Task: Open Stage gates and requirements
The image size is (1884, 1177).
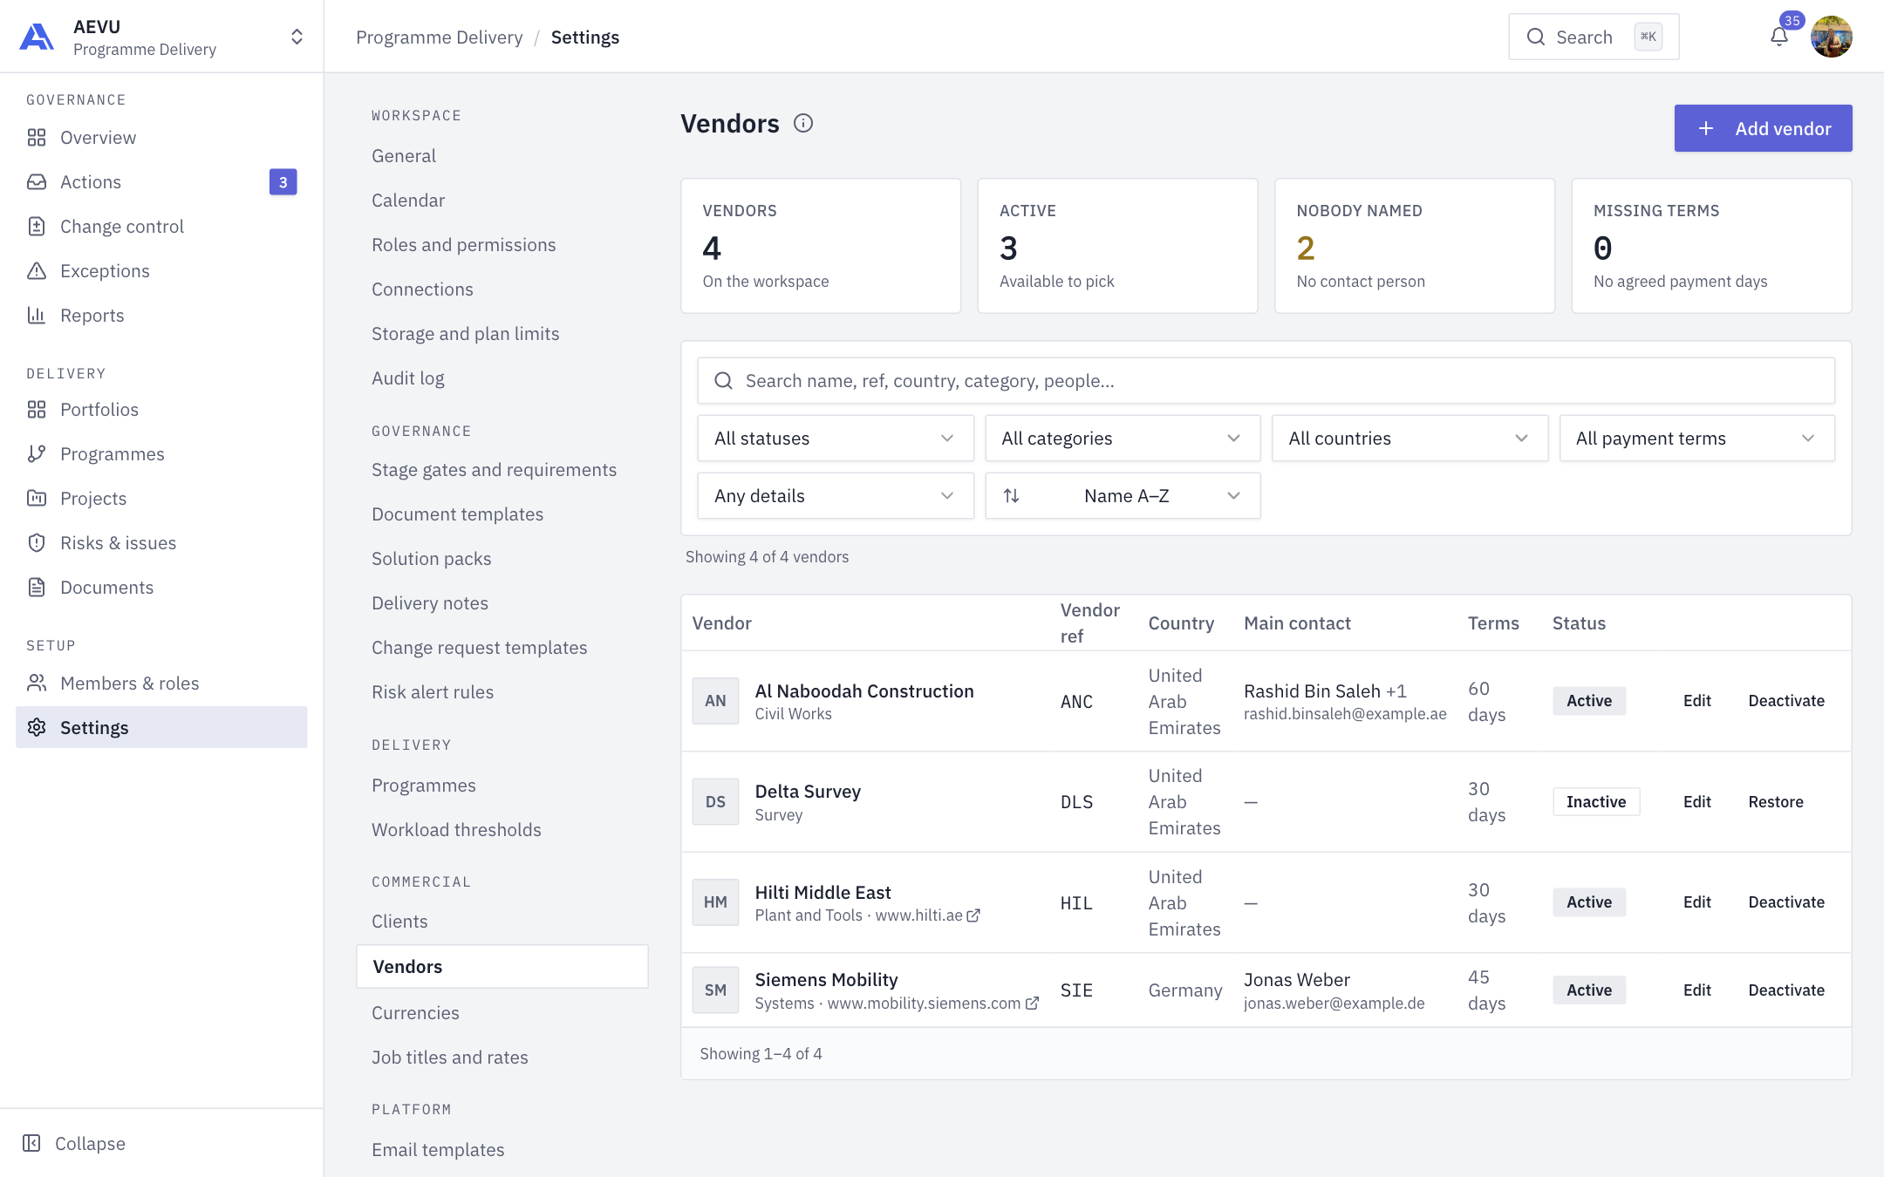Action: coord(494,470)
